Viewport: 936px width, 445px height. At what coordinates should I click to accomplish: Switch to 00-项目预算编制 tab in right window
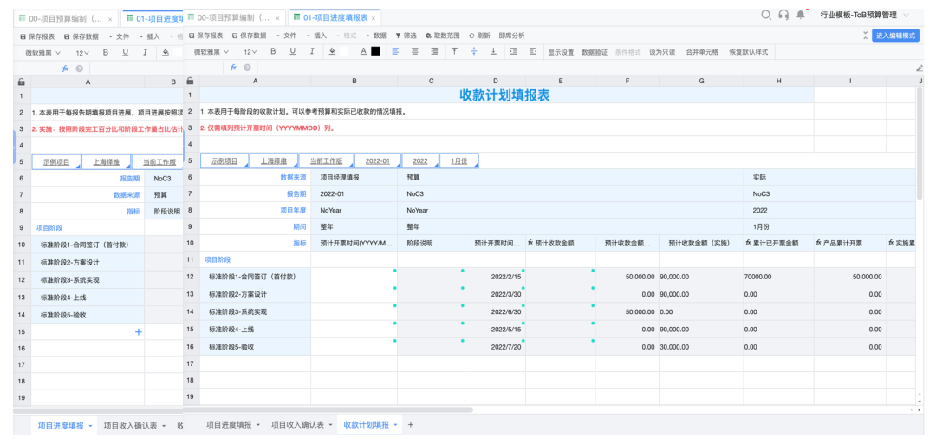232,18
